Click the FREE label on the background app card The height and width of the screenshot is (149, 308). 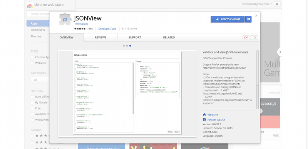click(276, 136)
